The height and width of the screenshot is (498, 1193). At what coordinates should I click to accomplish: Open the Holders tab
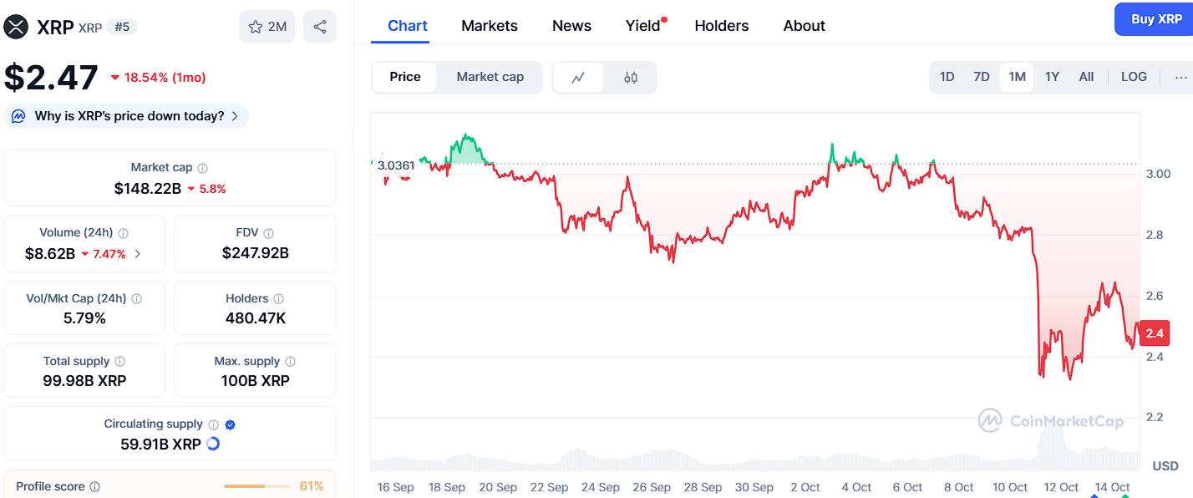coord(722,26)
